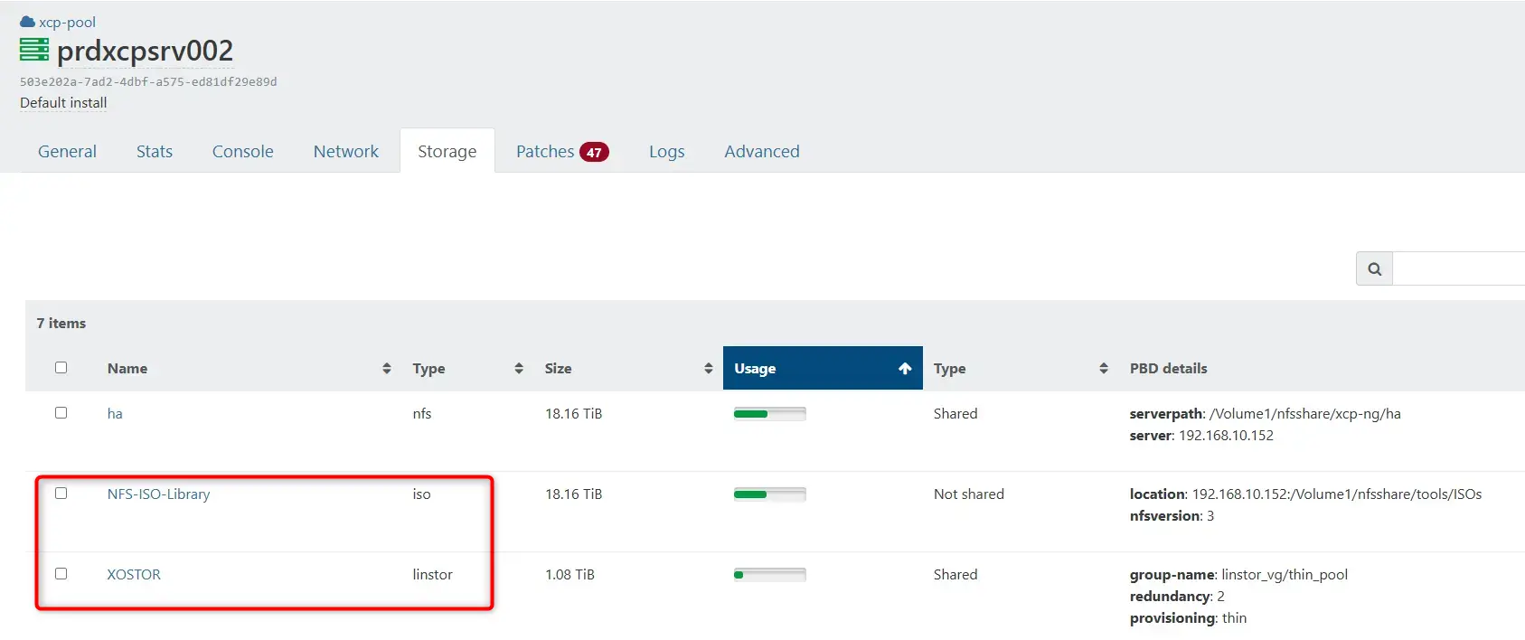The image size is (1525, 640).
Task: Click the Not shared cell
Action: [x=969, y=494]
